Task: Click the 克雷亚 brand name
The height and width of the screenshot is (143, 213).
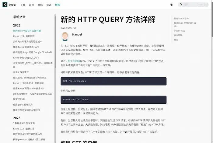Action: [12, 5]
